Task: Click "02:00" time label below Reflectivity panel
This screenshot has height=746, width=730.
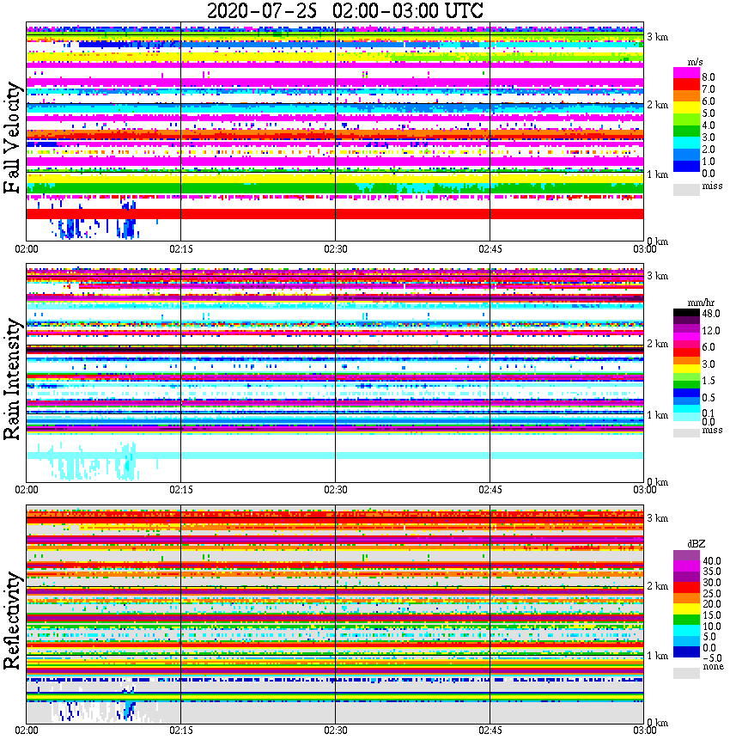Action: click(27, 731)
